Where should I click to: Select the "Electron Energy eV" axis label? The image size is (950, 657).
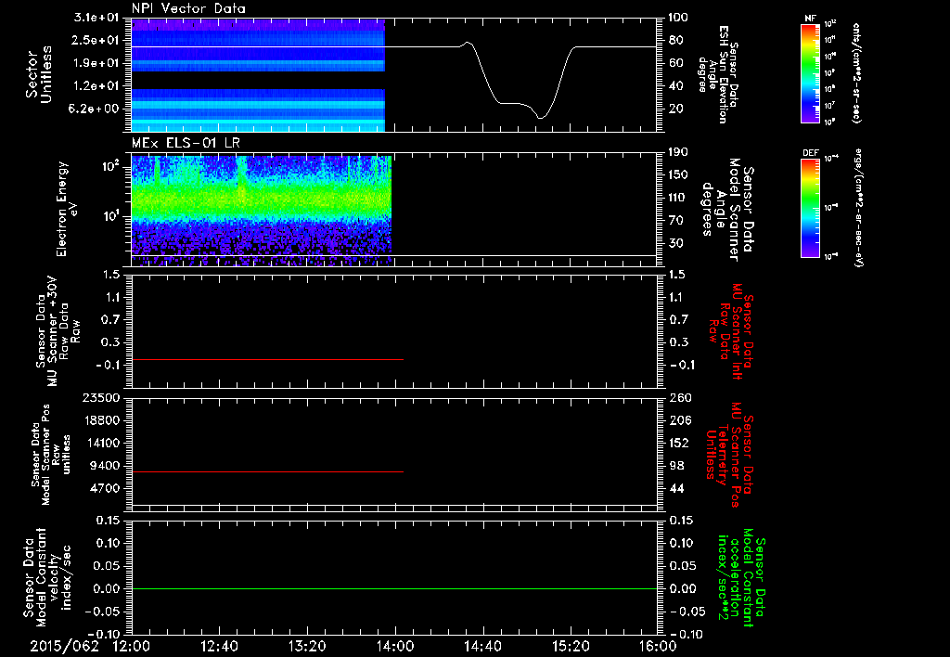pos(66,209)
